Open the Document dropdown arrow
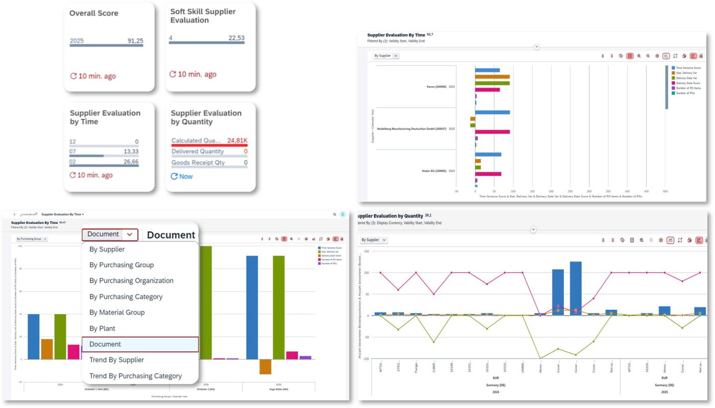Screen dimensions: 715x408 pos(130,235)
